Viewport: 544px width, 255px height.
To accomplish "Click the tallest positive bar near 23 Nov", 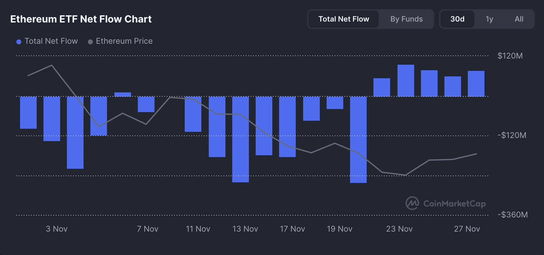I will [406, 80].
